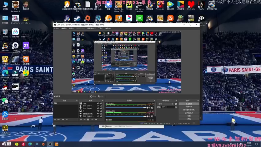Pop out the 控件 dock panel icon
This screenshot has height=147, width=261.
(x=198, y=101)
